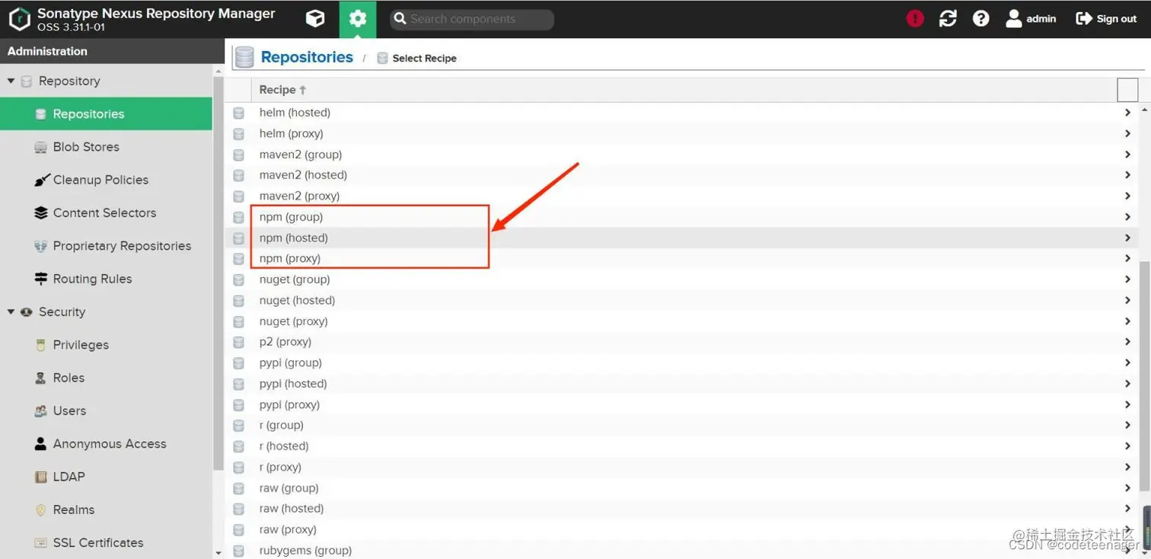
Task: Click the Roles icon in sidebar
Action: coord(41,378)
